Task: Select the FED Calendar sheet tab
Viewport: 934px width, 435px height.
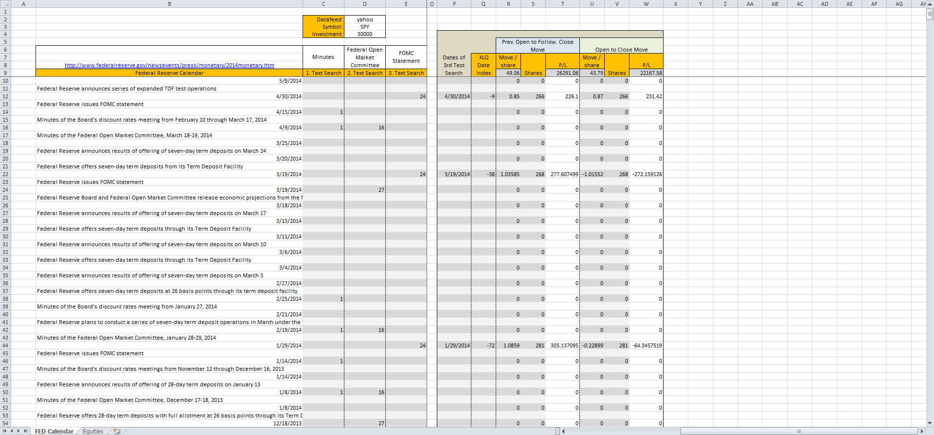Action: [x=54, y=431]
